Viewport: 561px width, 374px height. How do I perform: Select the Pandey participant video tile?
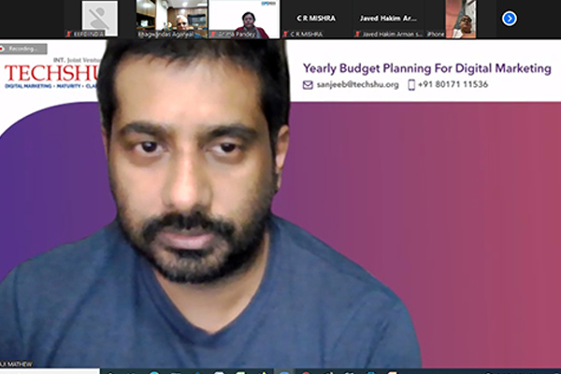click(244, 19)
